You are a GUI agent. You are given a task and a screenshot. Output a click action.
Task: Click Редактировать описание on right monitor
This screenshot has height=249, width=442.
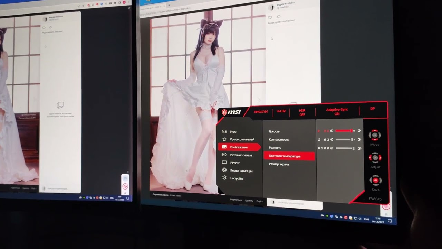click(281, 21)
